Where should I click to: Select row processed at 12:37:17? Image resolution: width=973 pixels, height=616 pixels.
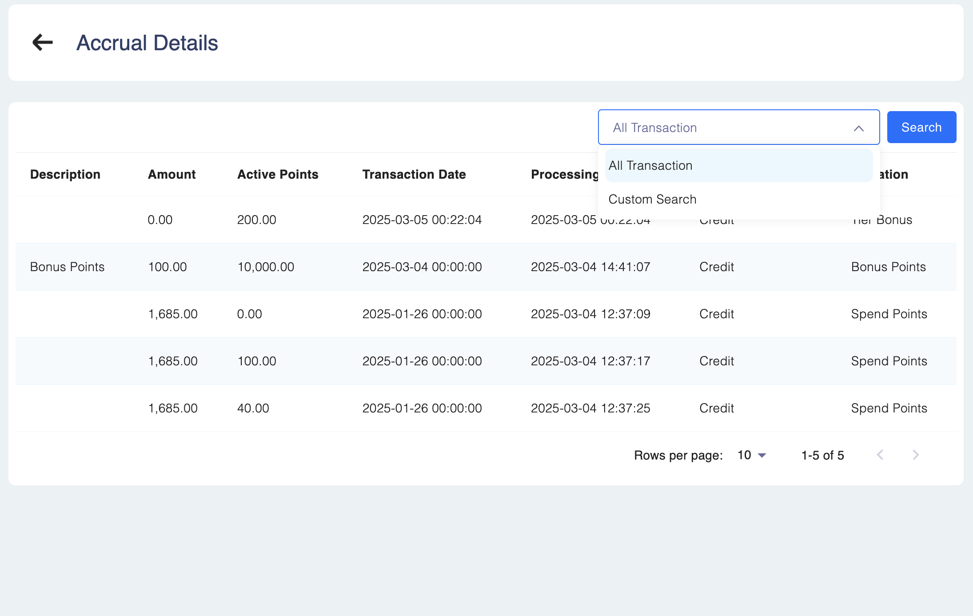[590, 361]
